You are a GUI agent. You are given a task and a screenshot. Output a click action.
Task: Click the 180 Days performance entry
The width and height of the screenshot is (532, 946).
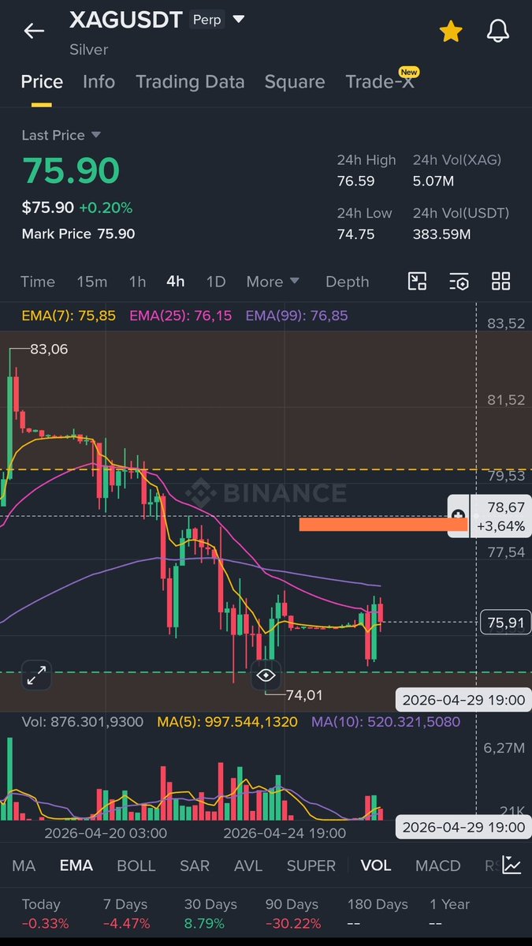tap(378, 914)
